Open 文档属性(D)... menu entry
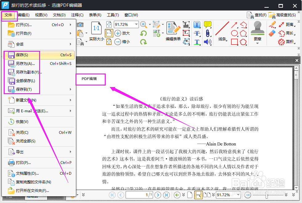 [x=39, y=173]
